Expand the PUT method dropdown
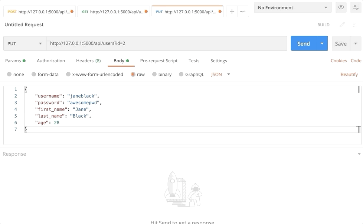The image size is (363, 224). coord(24,43)
